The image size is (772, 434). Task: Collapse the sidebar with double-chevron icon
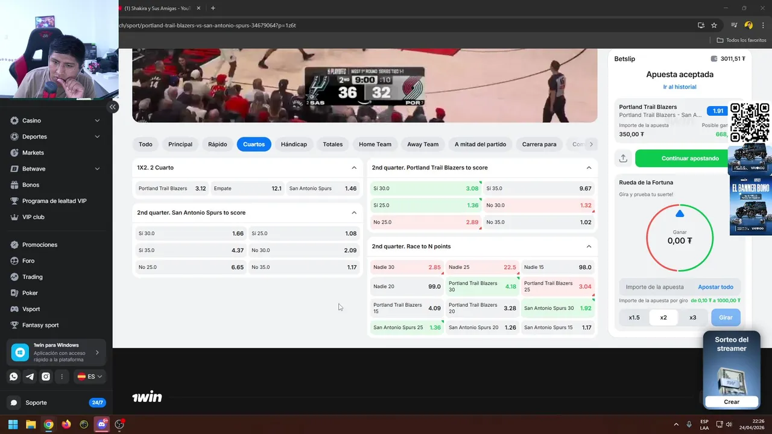coord(113,107)
